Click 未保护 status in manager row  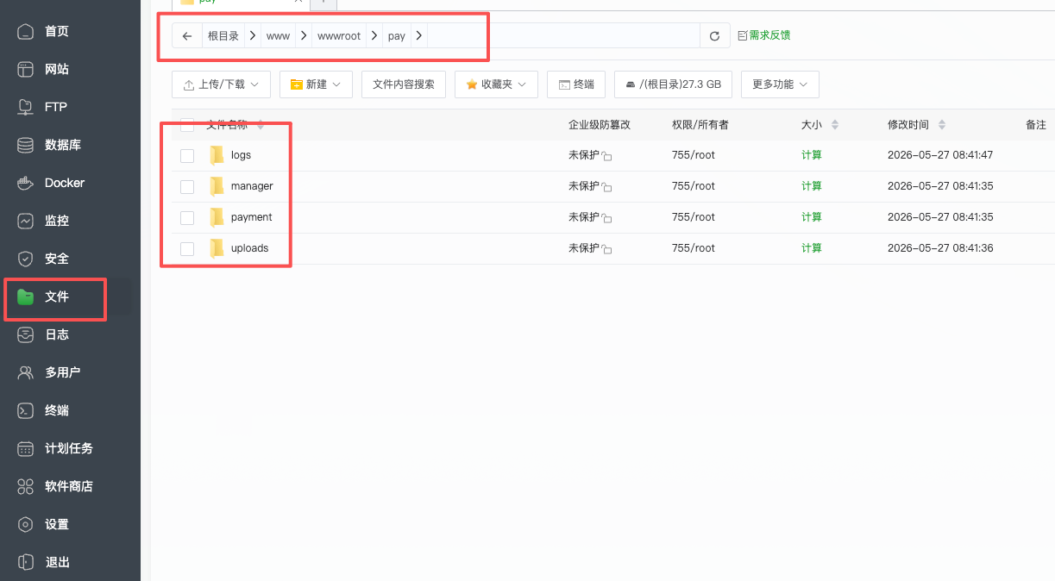coord(584,186)
